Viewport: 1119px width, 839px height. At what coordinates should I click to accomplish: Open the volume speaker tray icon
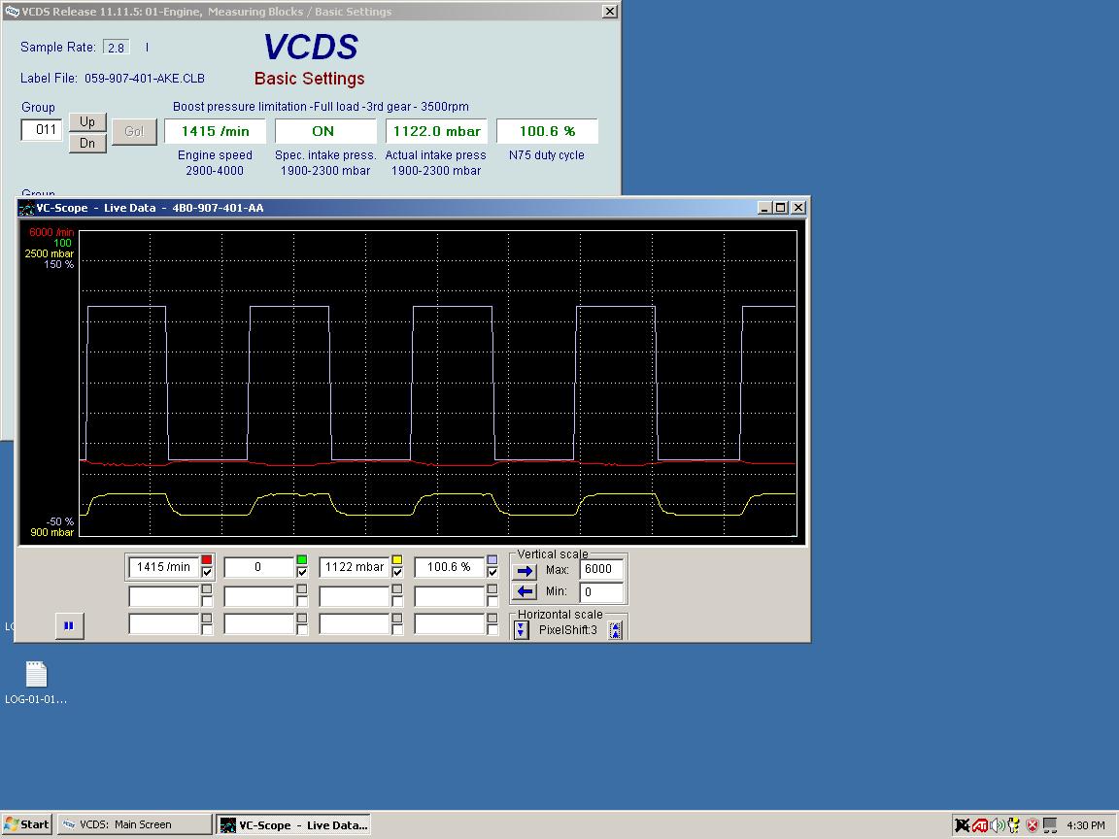click(x=998, y=825)
